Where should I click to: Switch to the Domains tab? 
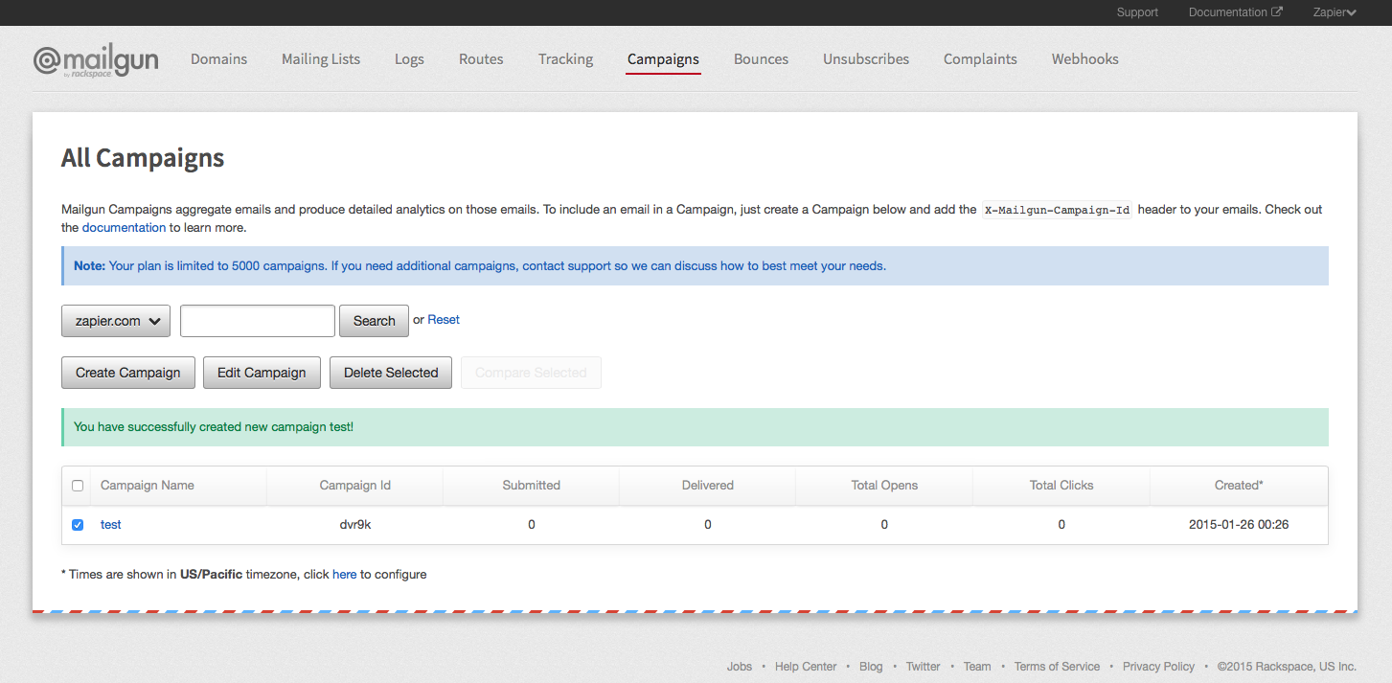coord(218,58)
